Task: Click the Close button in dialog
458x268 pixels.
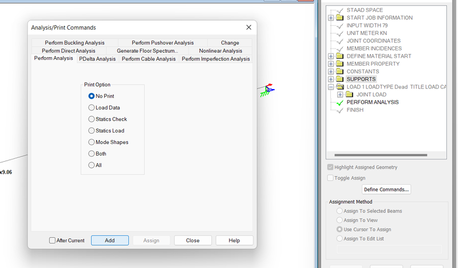Action: click(x=193, y=241)
